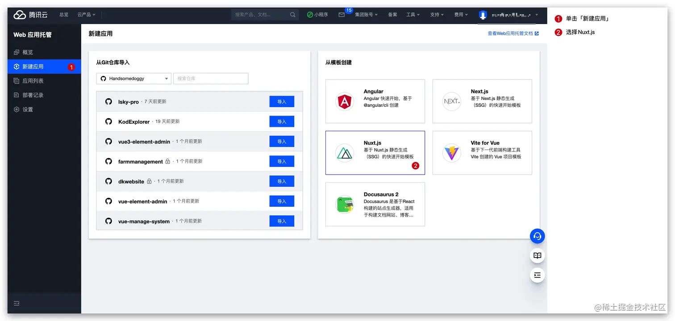Choose the Next.js template card

[x=482, y=101]
